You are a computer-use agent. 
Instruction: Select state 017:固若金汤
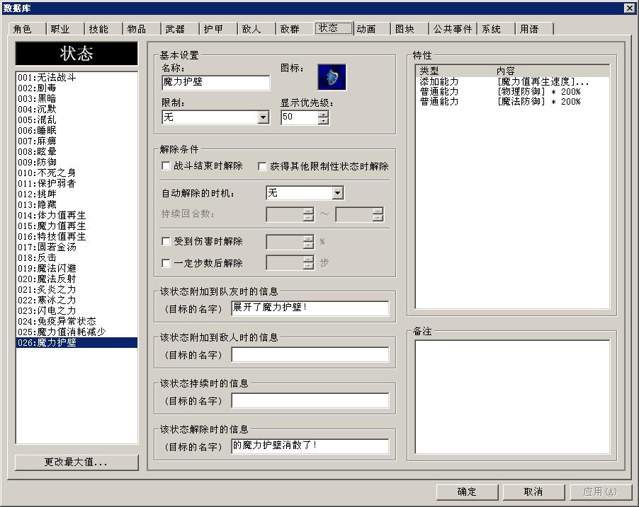click(x=77, y=247)
